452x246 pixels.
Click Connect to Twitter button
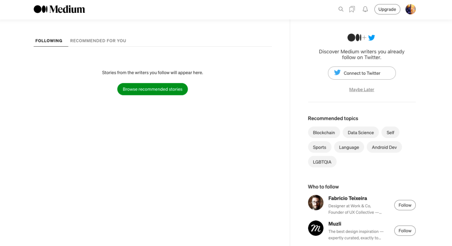pos(362,73)
